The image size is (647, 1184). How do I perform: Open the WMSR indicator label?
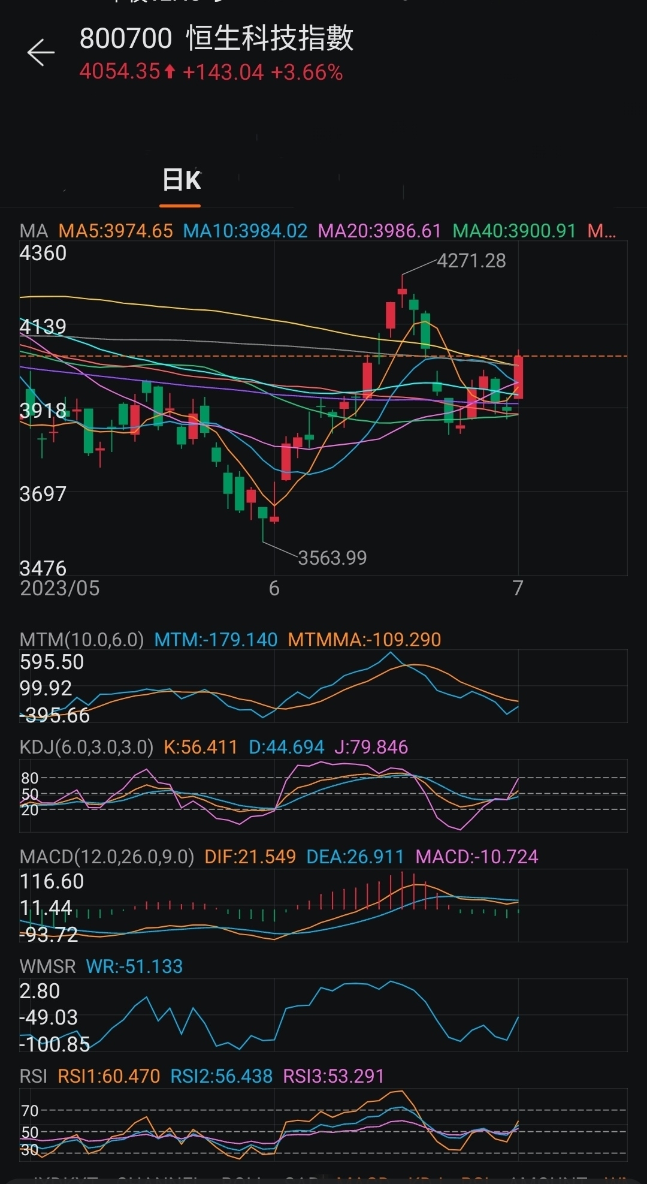[48, 966]
